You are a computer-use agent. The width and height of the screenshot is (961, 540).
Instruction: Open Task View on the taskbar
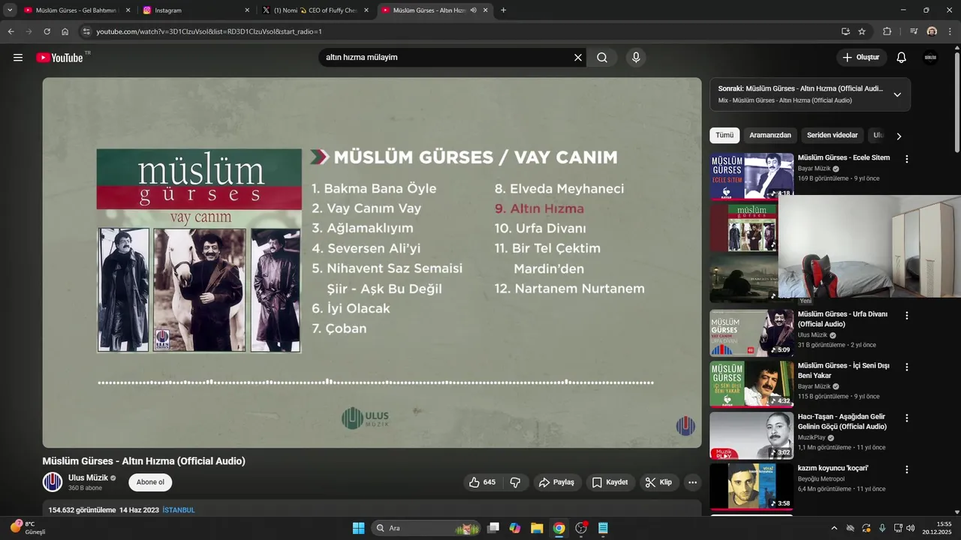[x=493, y=528]
